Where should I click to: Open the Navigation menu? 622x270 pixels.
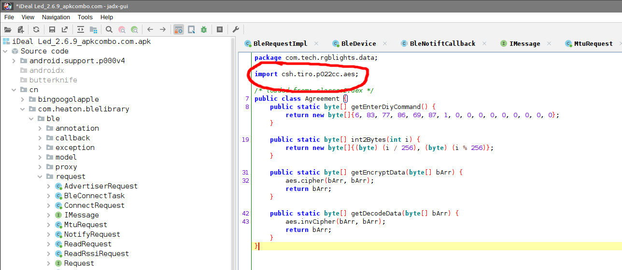(56, 17)
